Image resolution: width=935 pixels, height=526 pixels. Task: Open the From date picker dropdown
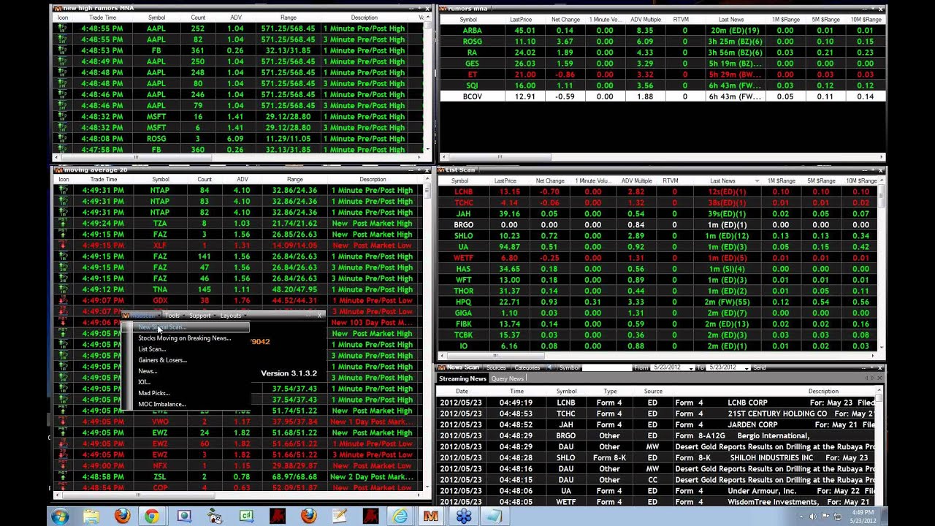click(690, 367)
